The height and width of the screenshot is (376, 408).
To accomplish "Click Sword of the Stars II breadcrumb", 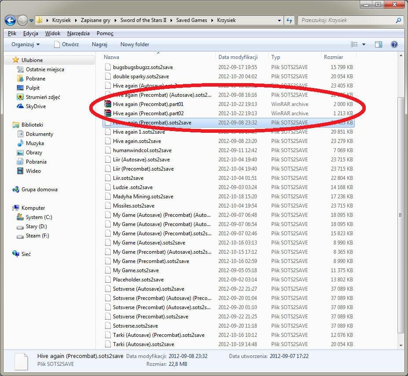I will [143, 20].
